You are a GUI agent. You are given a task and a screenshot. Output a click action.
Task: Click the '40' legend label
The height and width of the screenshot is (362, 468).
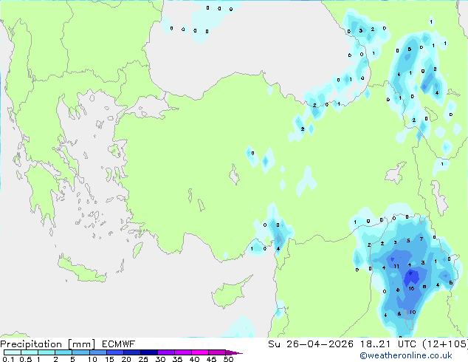(194, 359)
